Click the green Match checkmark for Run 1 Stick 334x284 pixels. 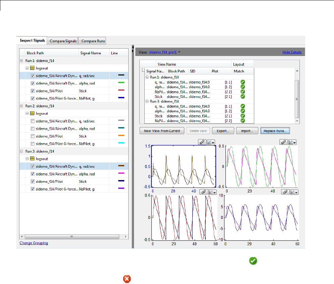(x=243, y=96)
